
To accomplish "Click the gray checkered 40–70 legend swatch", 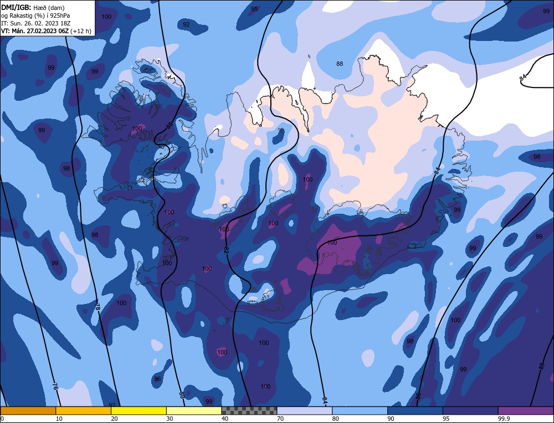I will tap(249, 411).
